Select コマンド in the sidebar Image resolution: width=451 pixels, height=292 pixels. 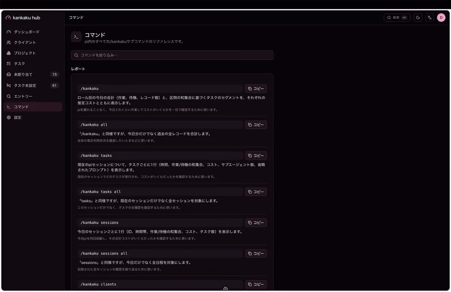coord(33,107)
